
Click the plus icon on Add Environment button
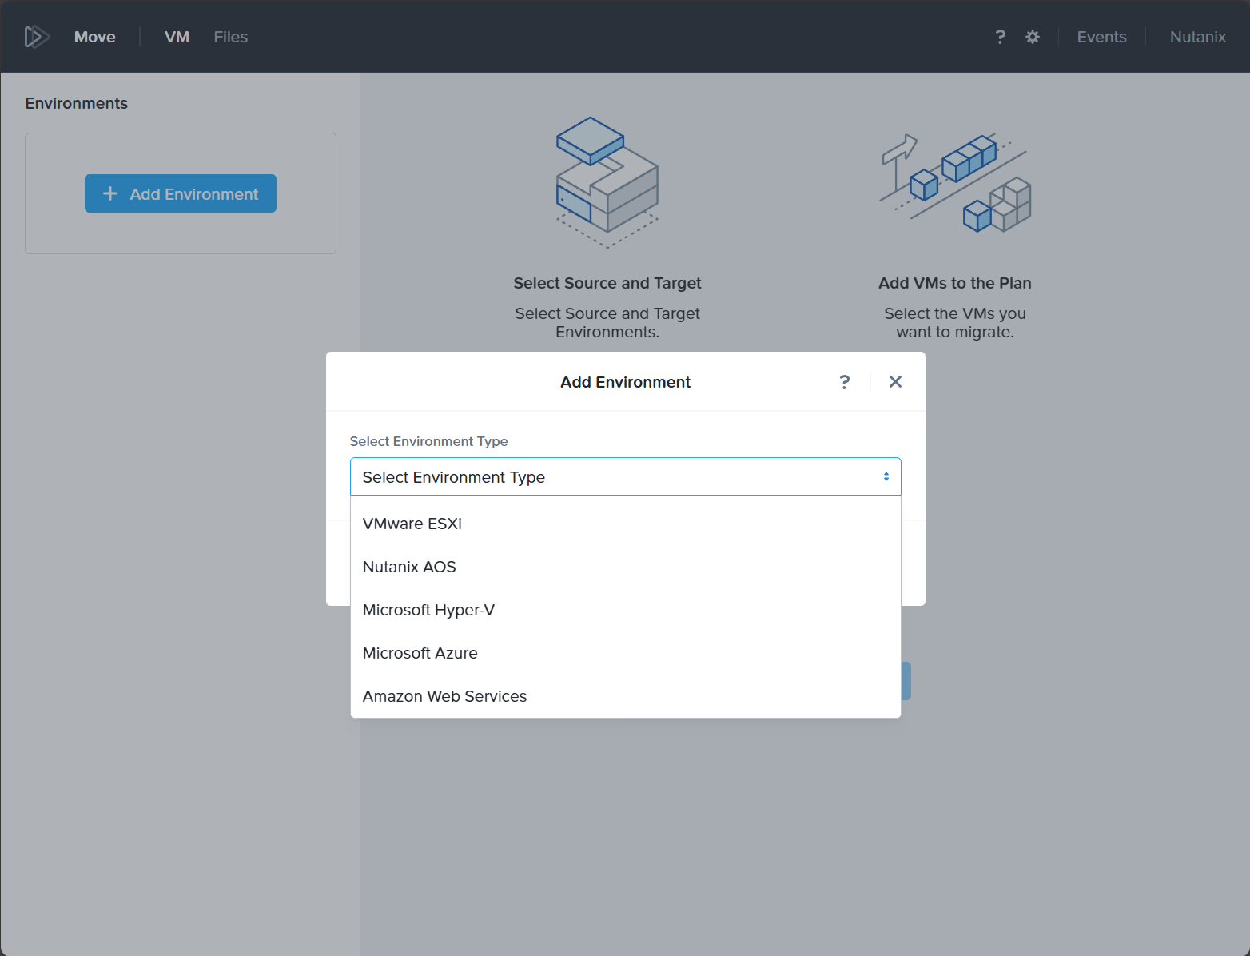point(110,193)
